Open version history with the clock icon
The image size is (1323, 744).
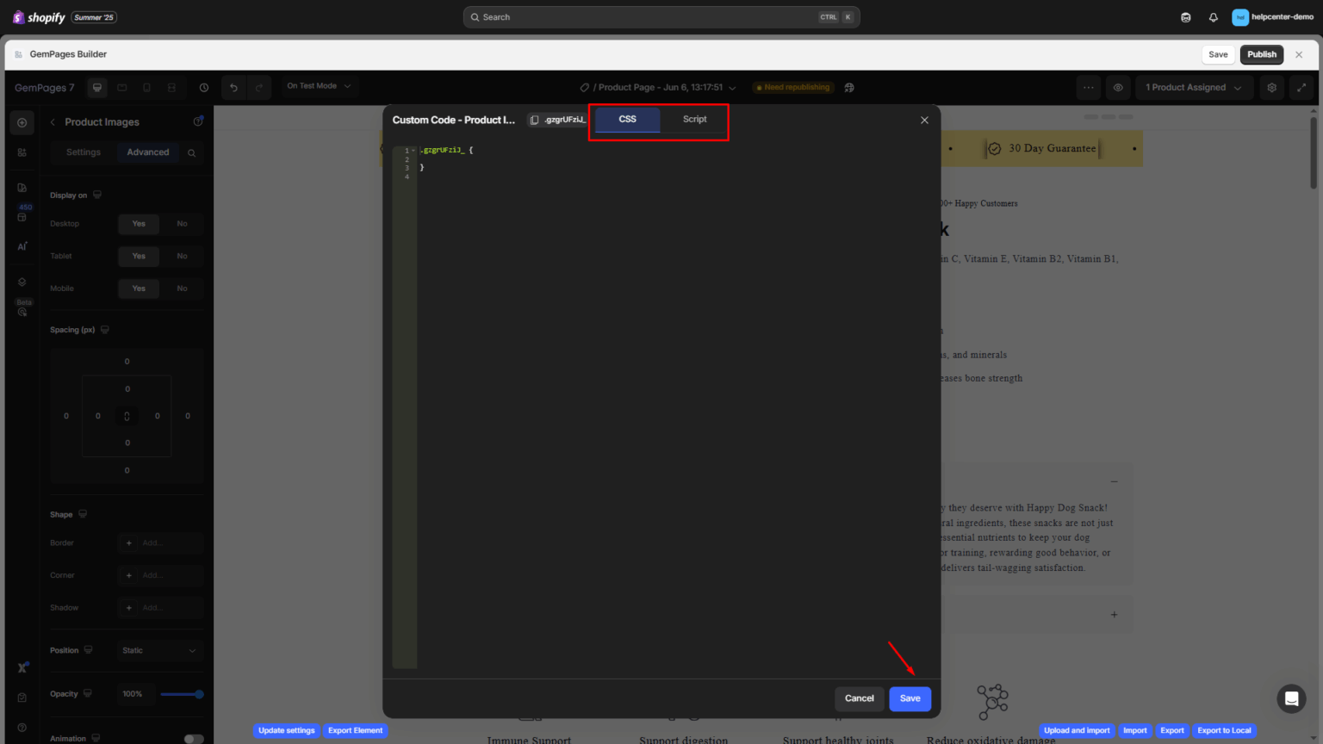pyautogui.click(x=203, y=87)
